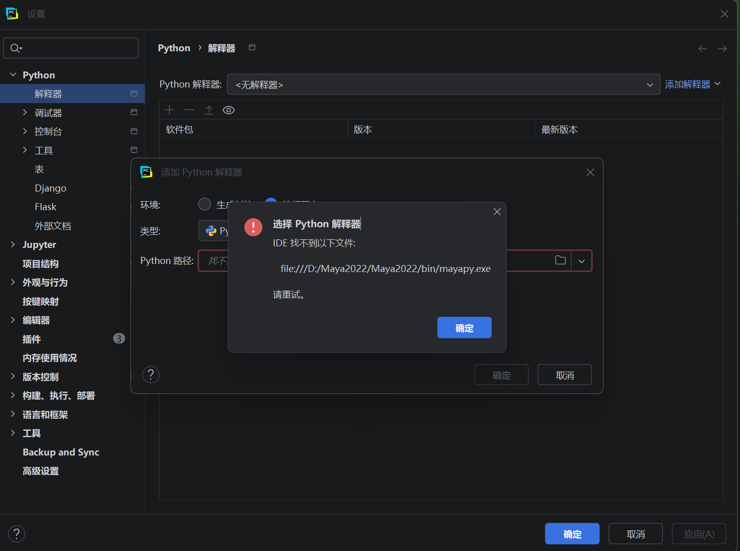Select the first 环境 radio button

[205, 204]
